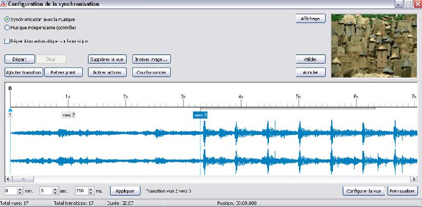Click the Départ button

point(20,59)
